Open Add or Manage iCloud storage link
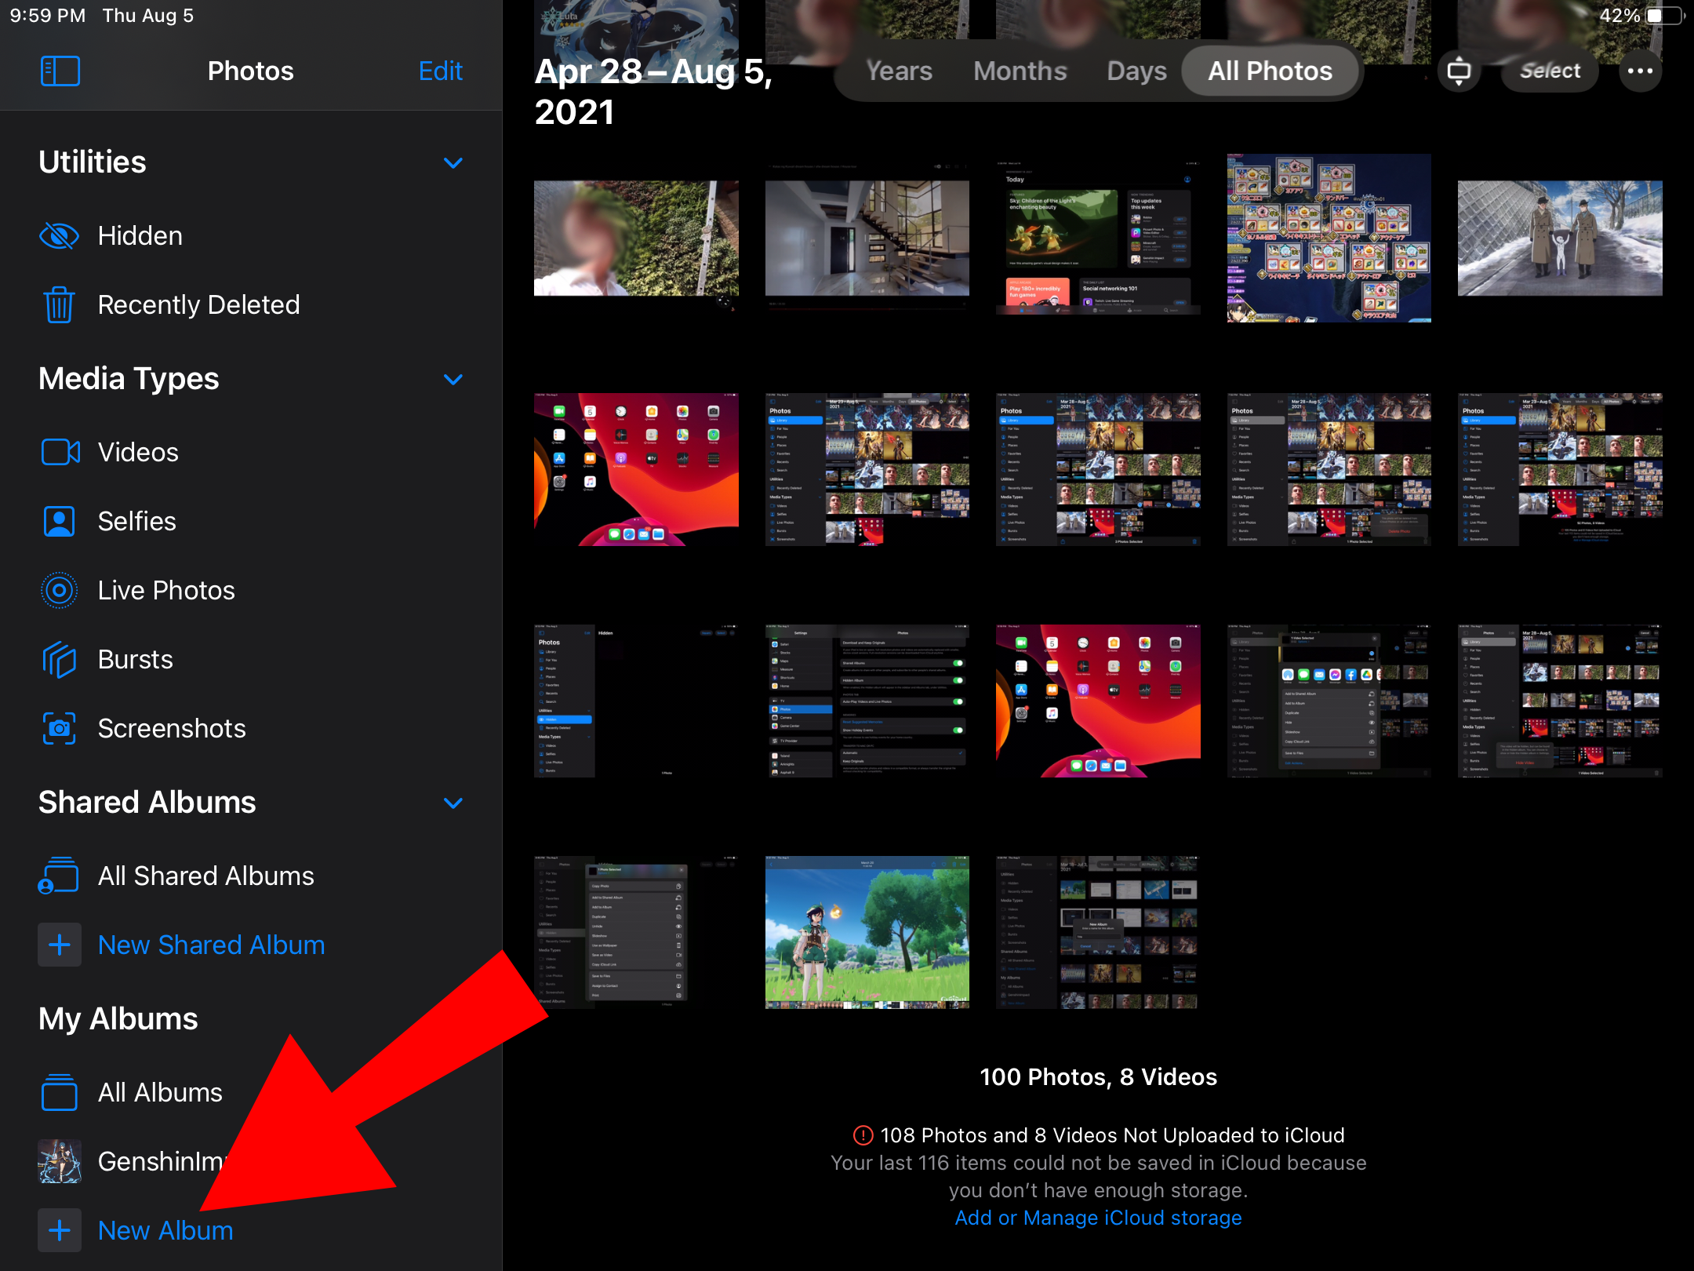Screen dimensions: 1694x1271 coord(1098,1218)
